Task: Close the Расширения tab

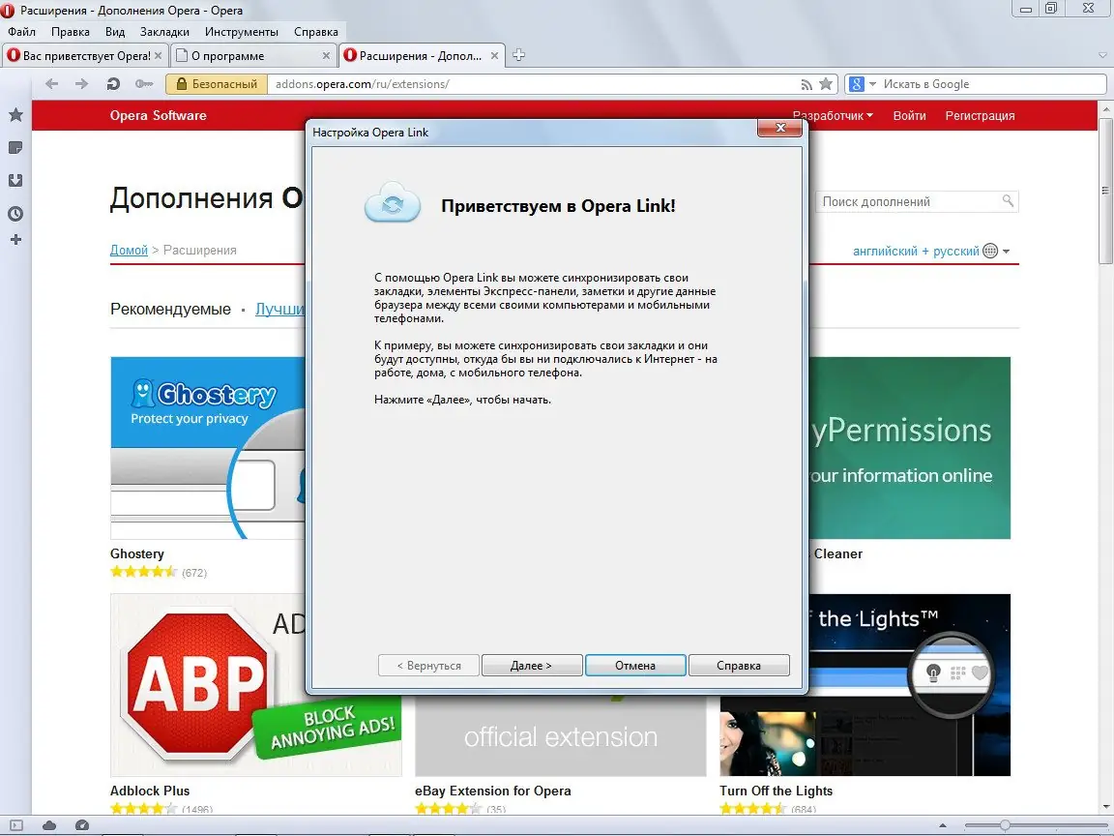Action: pyautogui.click(x=494, y=55)
